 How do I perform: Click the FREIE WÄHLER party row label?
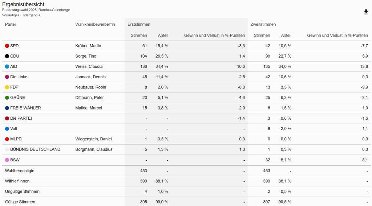click(x=25, y=108)
